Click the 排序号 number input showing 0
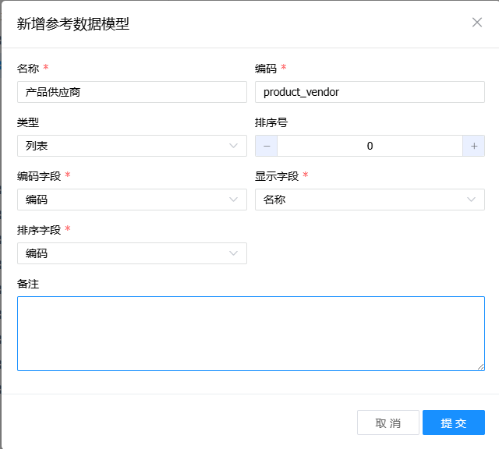The width and height of the screenshot is (499, 449). 370,146
